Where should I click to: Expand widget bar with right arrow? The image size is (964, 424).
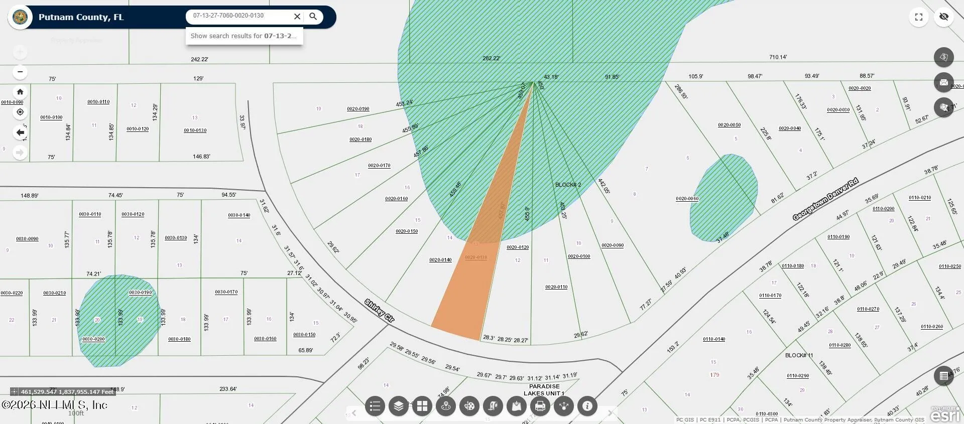point(610,413)
